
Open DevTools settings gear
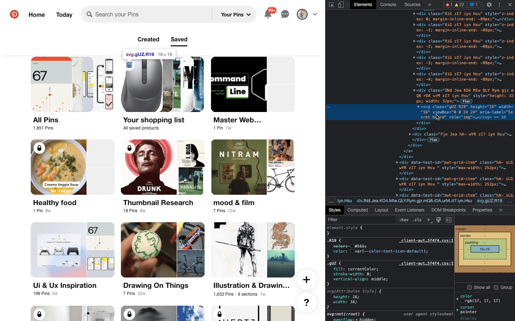(x=489, y=5)
